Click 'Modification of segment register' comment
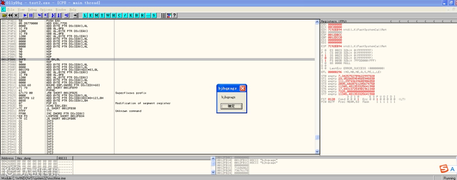Image resolution: width=457 pixels, height=180 pixels. click(x=143, y=103)
